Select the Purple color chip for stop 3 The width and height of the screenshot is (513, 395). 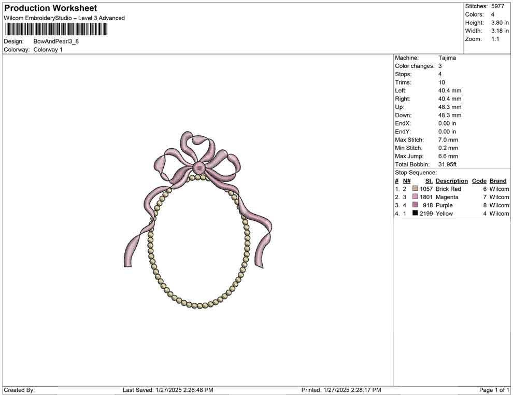tap(415, 205)
